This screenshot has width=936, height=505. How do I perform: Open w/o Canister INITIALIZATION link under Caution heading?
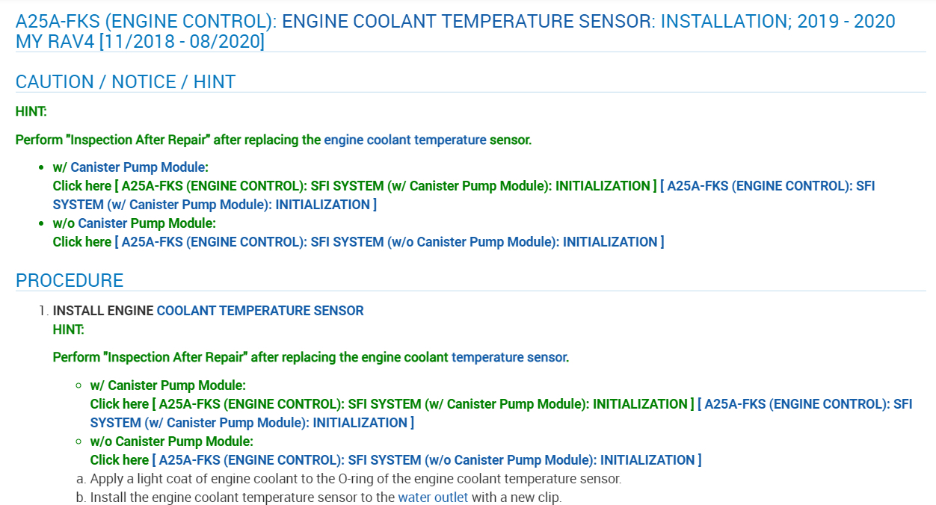pos(389,242)
